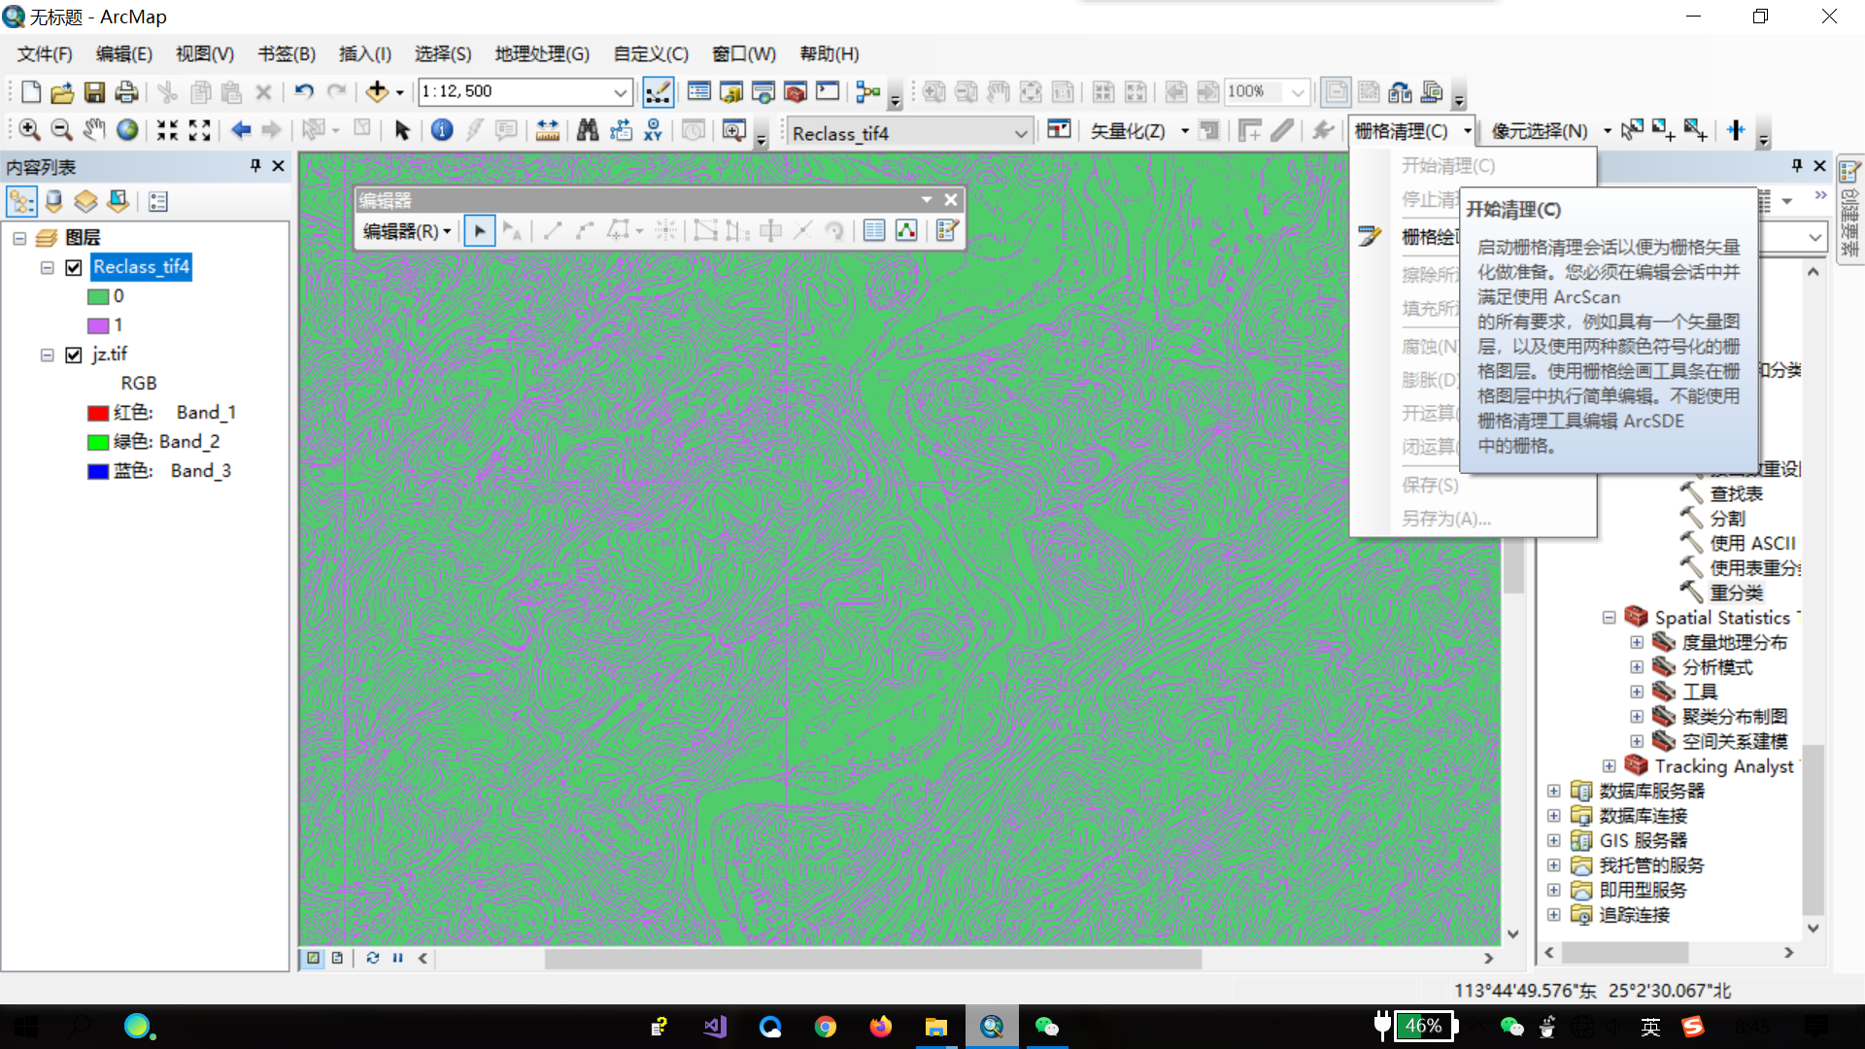Screen dimensions: 1865x1049
Task: Click green color swatch for value 0
Action: pyautogui.click(x=98, y=297)
